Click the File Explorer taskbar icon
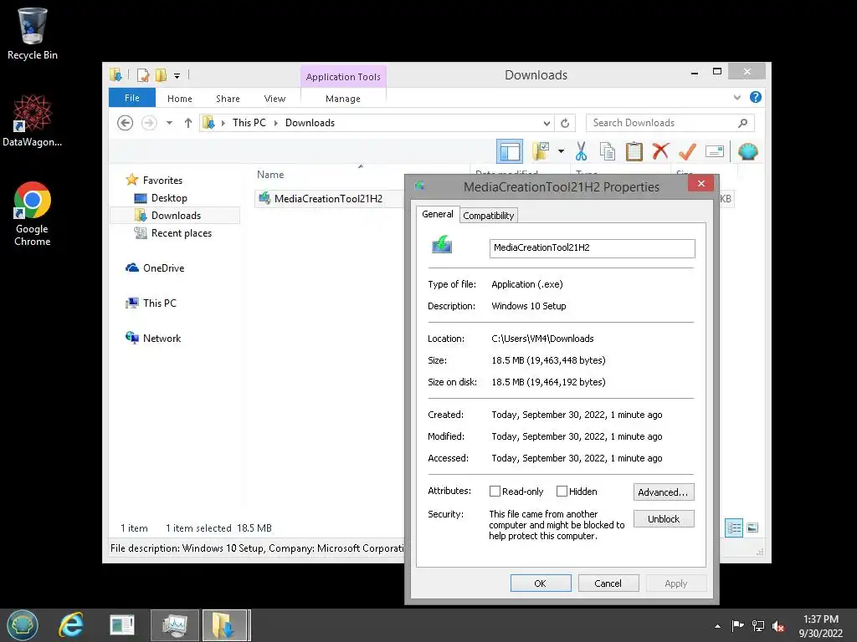The height and width of the screenshot is (642, 857). [x=226, y=625]
